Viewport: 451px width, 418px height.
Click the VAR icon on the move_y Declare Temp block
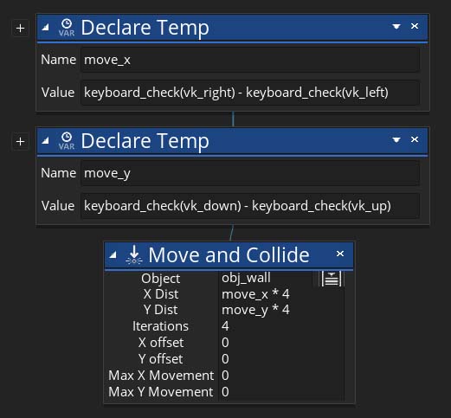[x=67, y=141]
